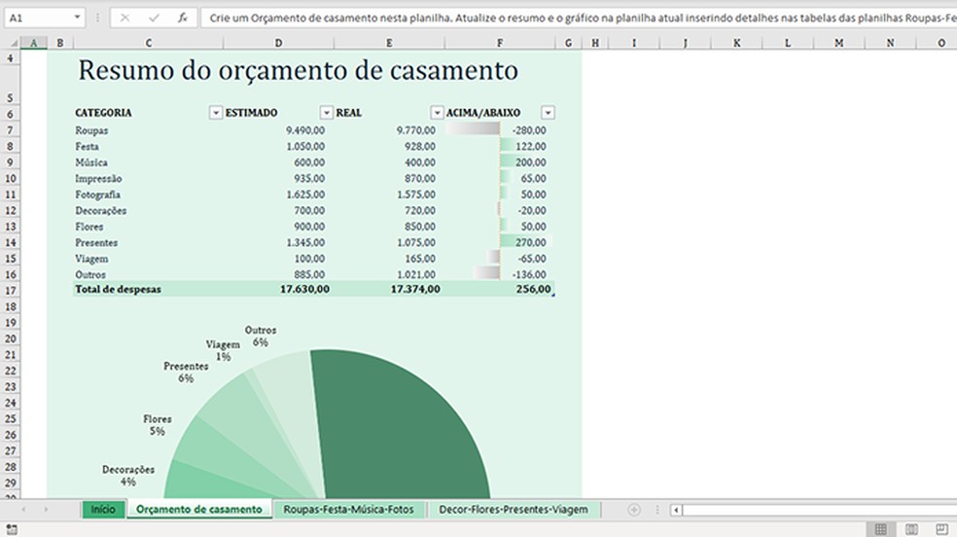Image resolution: width=957 pixels, height=537 pixels.
Task: Add a new sheet with plus icon
Action: [634, 510]
